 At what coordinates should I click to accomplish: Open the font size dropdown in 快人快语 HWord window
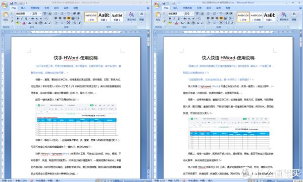(x=193, y=14)
